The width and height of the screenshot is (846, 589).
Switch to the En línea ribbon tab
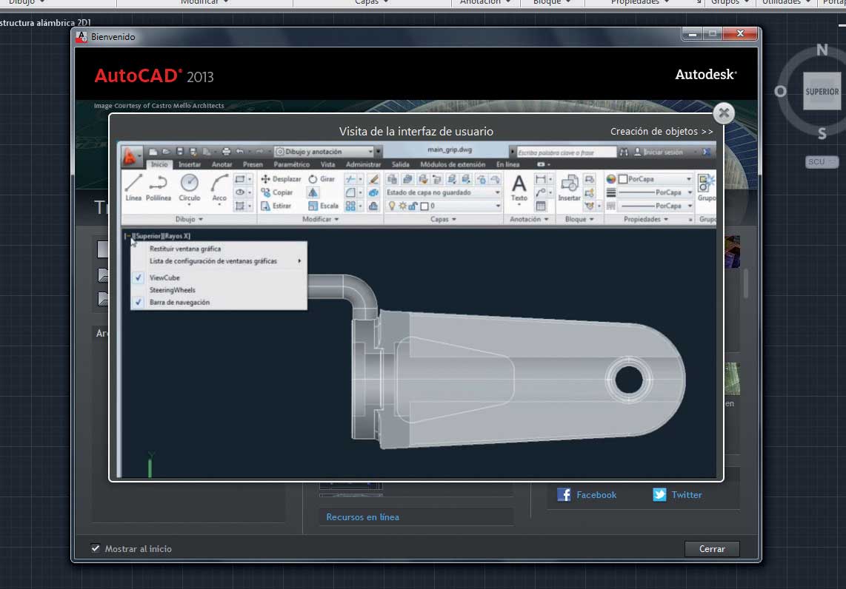(x=507, y=164)
